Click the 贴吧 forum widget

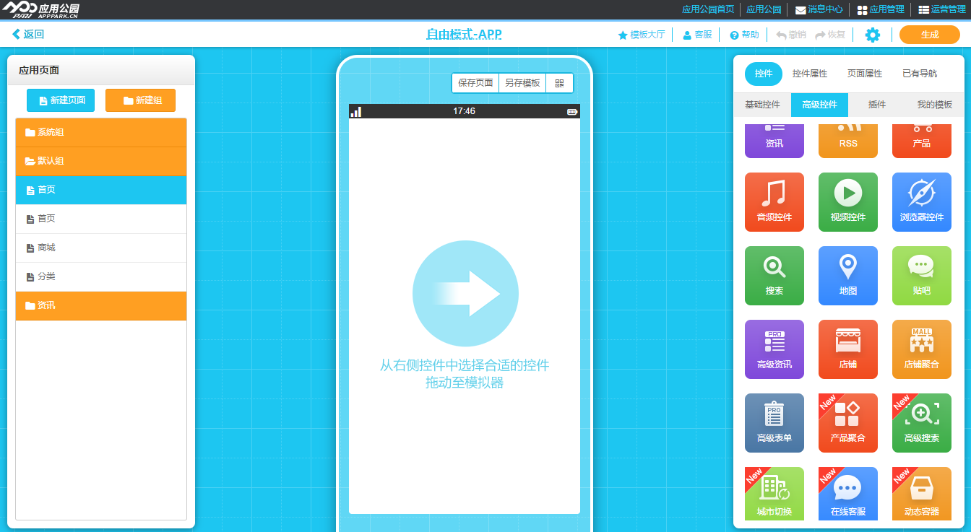[x=921, y=276]
